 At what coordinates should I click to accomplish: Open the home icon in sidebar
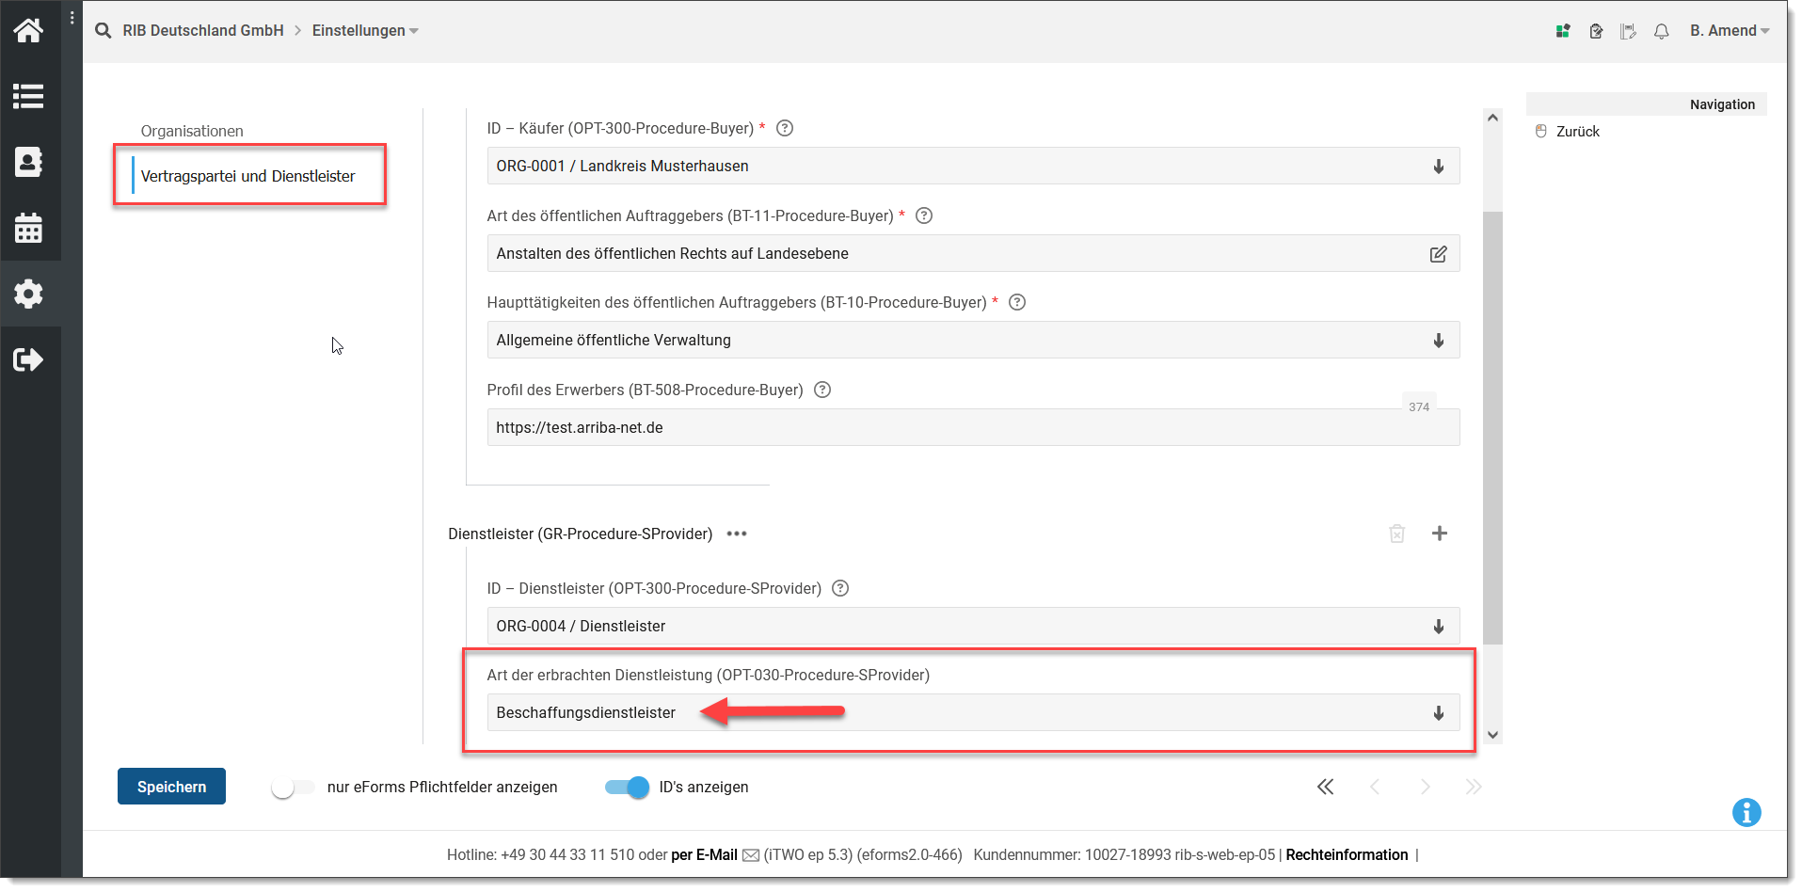28,30
